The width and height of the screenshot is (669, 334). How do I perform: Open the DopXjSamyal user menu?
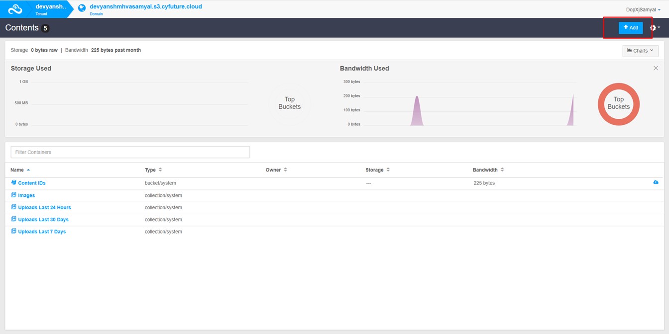(643, 9)
